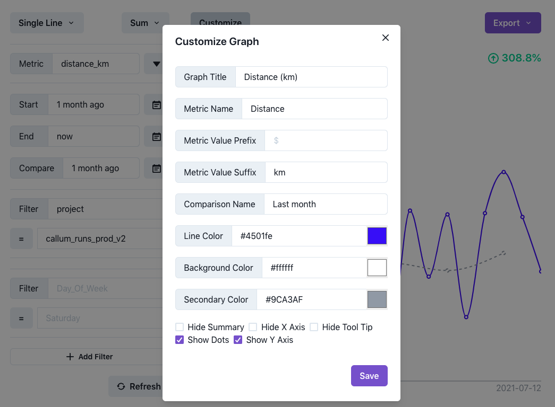
Task: Click the equals operator for callum_runs_prod_v2
Action: [x=21, y=239]
